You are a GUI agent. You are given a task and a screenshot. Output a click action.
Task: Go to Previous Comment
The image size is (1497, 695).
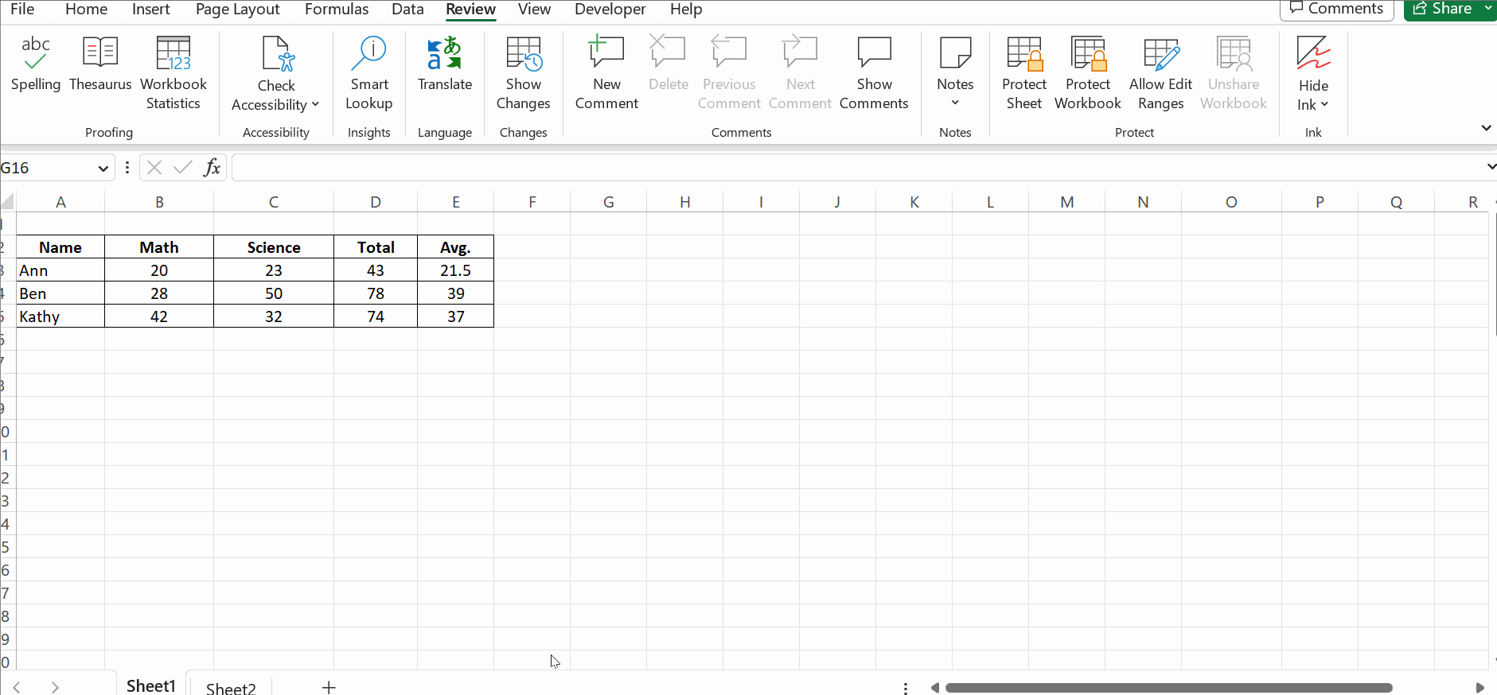coord(729,73)
